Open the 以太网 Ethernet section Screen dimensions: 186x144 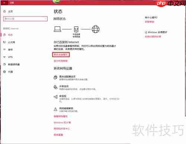9,42
